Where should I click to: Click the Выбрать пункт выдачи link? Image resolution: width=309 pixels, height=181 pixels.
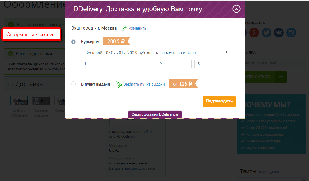[x=144, y=84]
